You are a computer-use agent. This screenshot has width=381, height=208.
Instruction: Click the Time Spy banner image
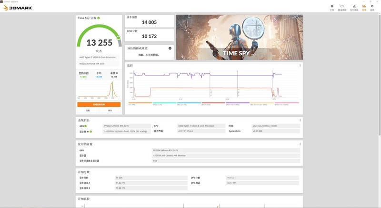click(239, 37)
